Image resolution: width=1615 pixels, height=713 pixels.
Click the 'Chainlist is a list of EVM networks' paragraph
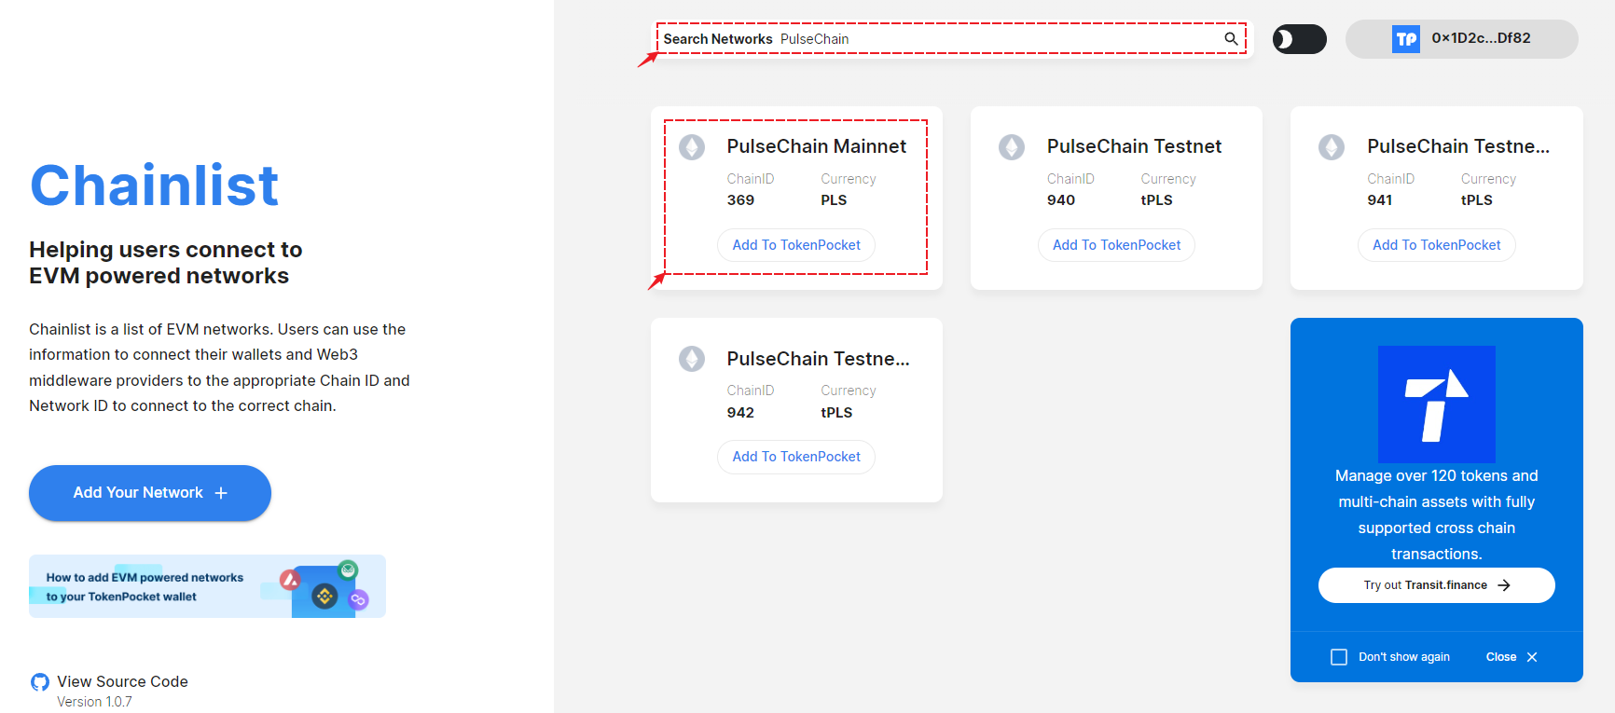[219, 367]
